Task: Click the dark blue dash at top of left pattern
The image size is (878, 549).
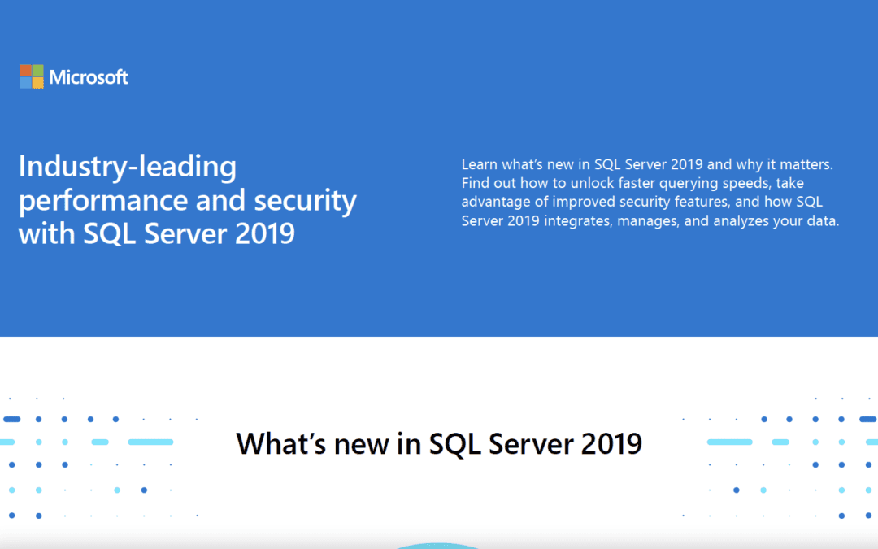Action: (11, 419)
